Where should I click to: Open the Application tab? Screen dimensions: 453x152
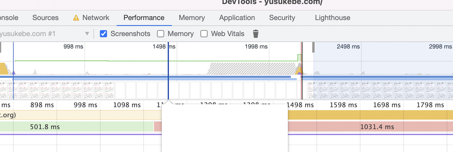pos(237,18)
